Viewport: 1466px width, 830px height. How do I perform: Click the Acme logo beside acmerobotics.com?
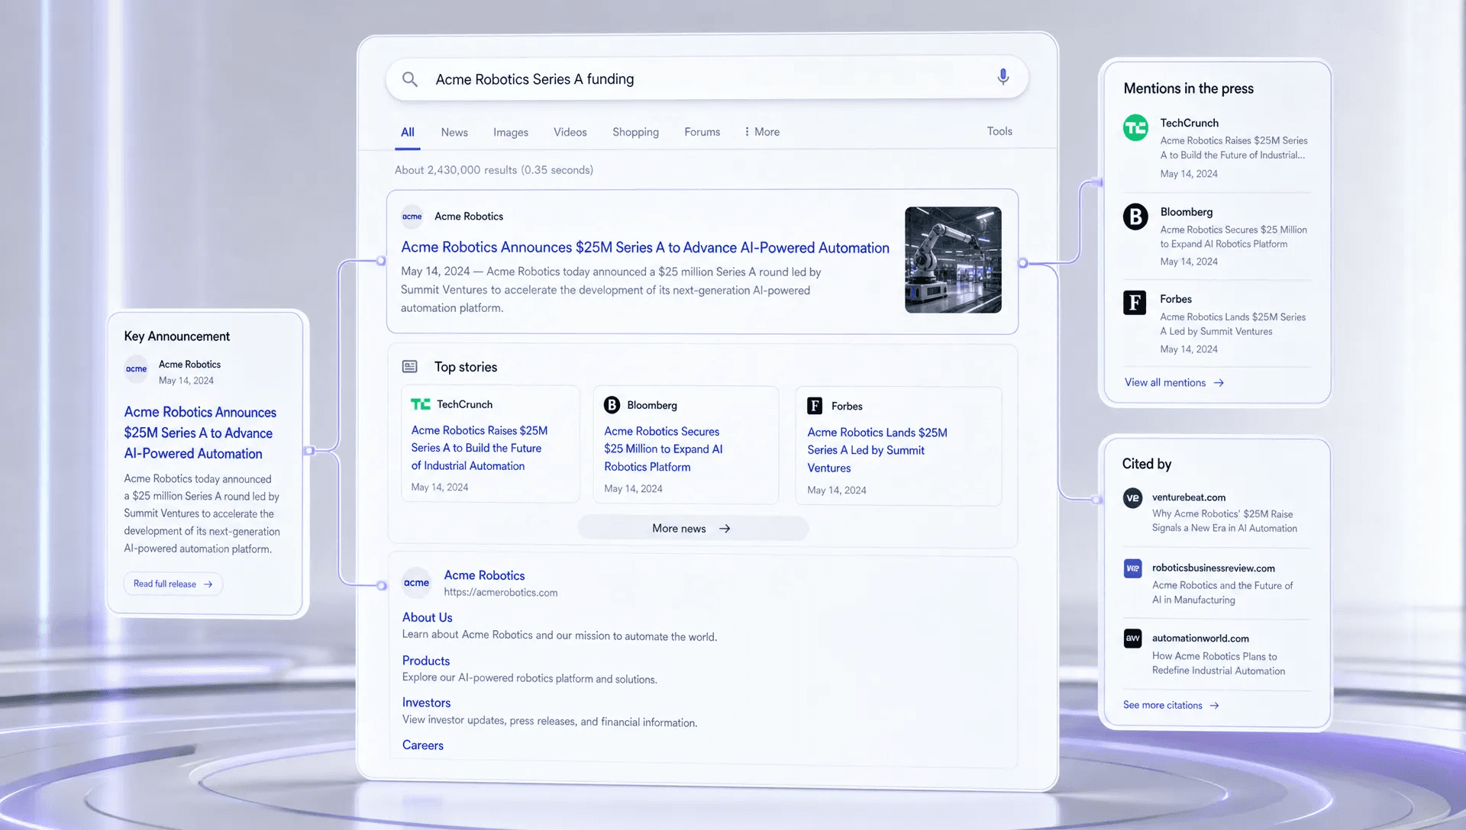(416, 582)
